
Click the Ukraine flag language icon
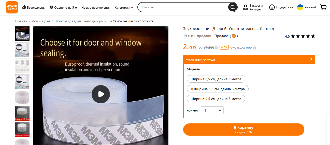pyautogui.click(x=300, y=7)
